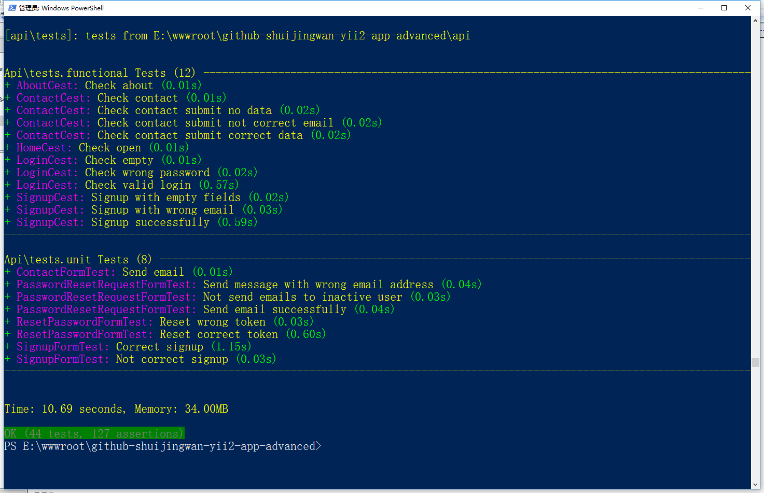Click the AboutCest test name

click(x=45, y=86)
